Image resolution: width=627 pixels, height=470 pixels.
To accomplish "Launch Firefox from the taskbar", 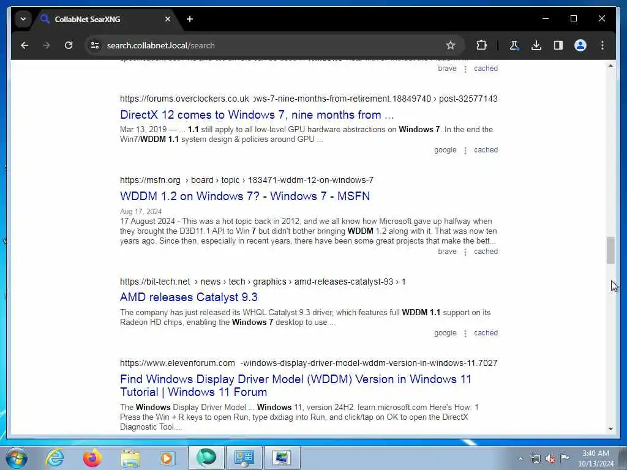I will click(x=92, y=458).
